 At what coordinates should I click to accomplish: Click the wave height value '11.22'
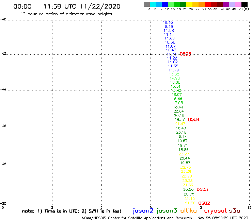pos(172,58)
